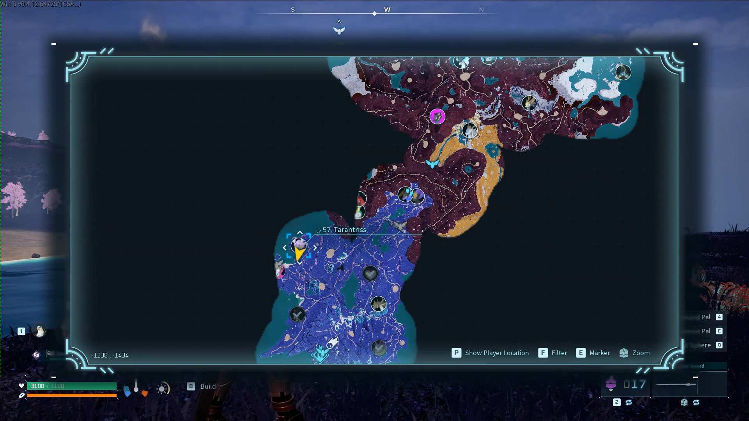Click the West marker on the compass bar
This screenshot has width=749, height=421.
click(x=387, y=10)
